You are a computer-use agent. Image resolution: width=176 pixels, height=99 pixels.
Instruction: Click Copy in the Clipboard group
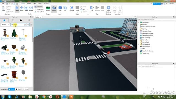9,7
